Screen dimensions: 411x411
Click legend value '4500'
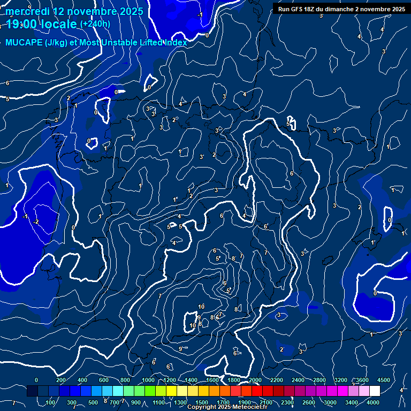click(x=384, y=380)
